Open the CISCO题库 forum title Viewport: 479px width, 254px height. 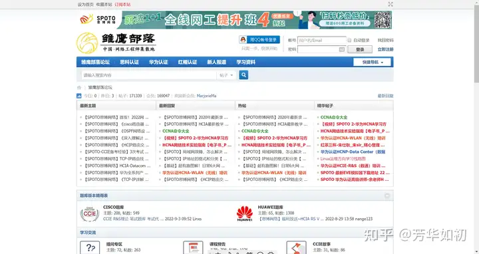point(113,207)
